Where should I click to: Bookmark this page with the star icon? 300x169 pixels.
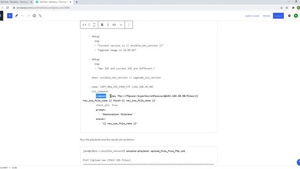287,8
